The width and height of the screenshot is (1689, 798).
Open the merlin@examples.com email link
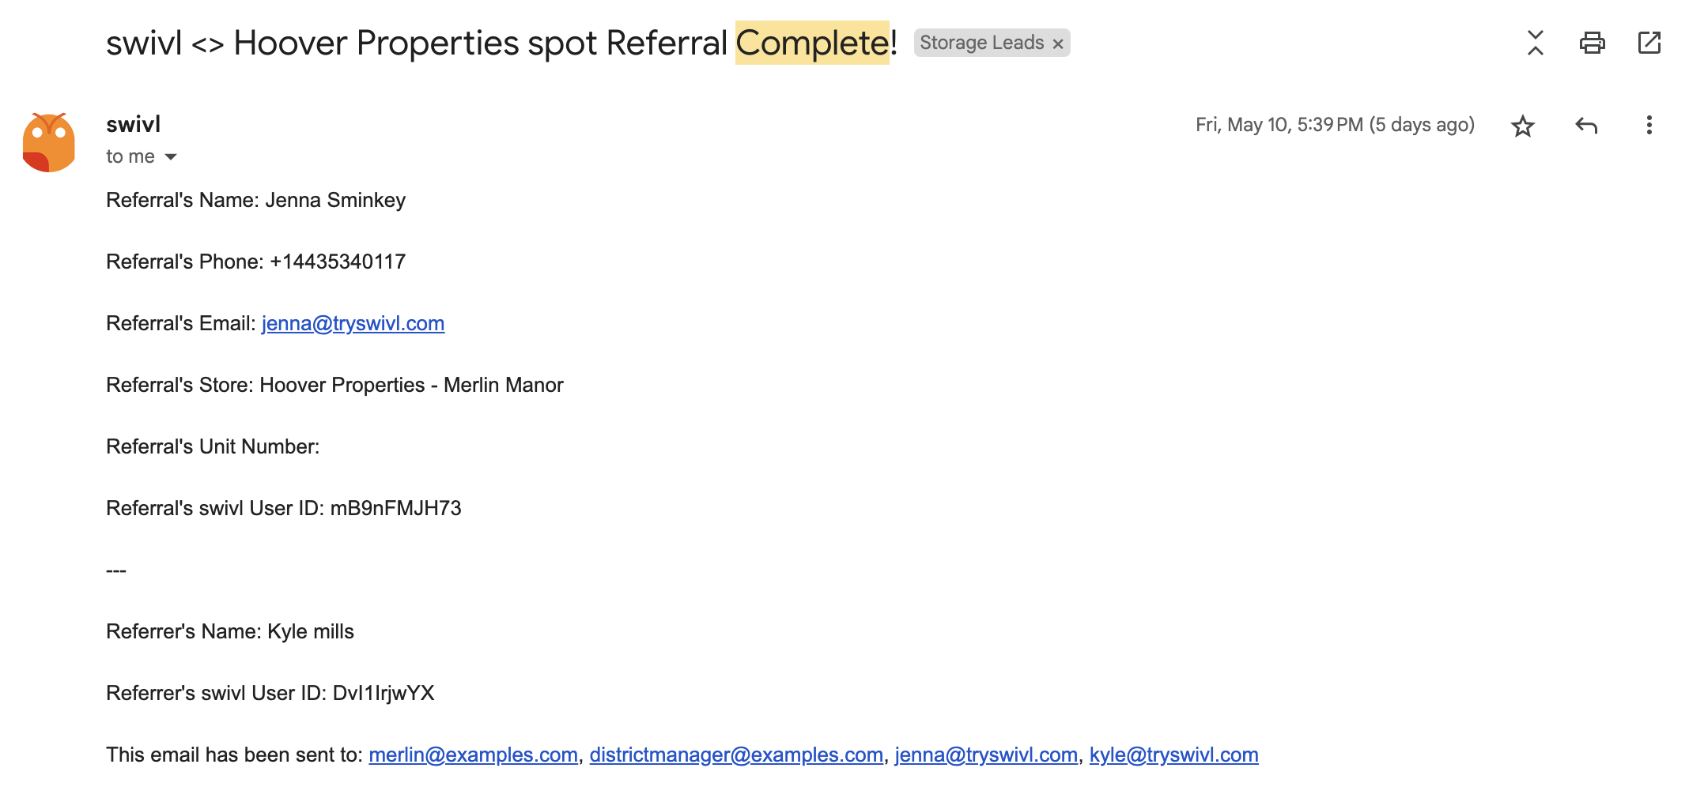click(x=473, y=755)
